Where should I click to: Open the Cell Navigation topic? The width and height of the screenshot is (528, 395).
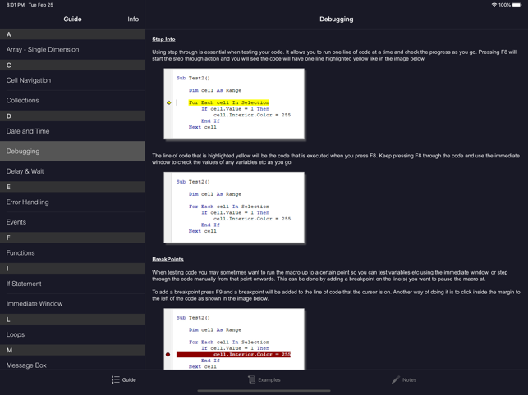pyautogui.click(x=73, y=80)
